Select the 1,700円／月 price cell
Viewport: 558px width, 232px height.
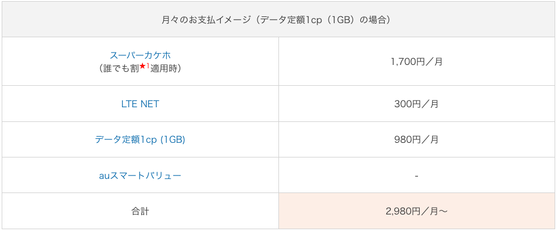416,62
